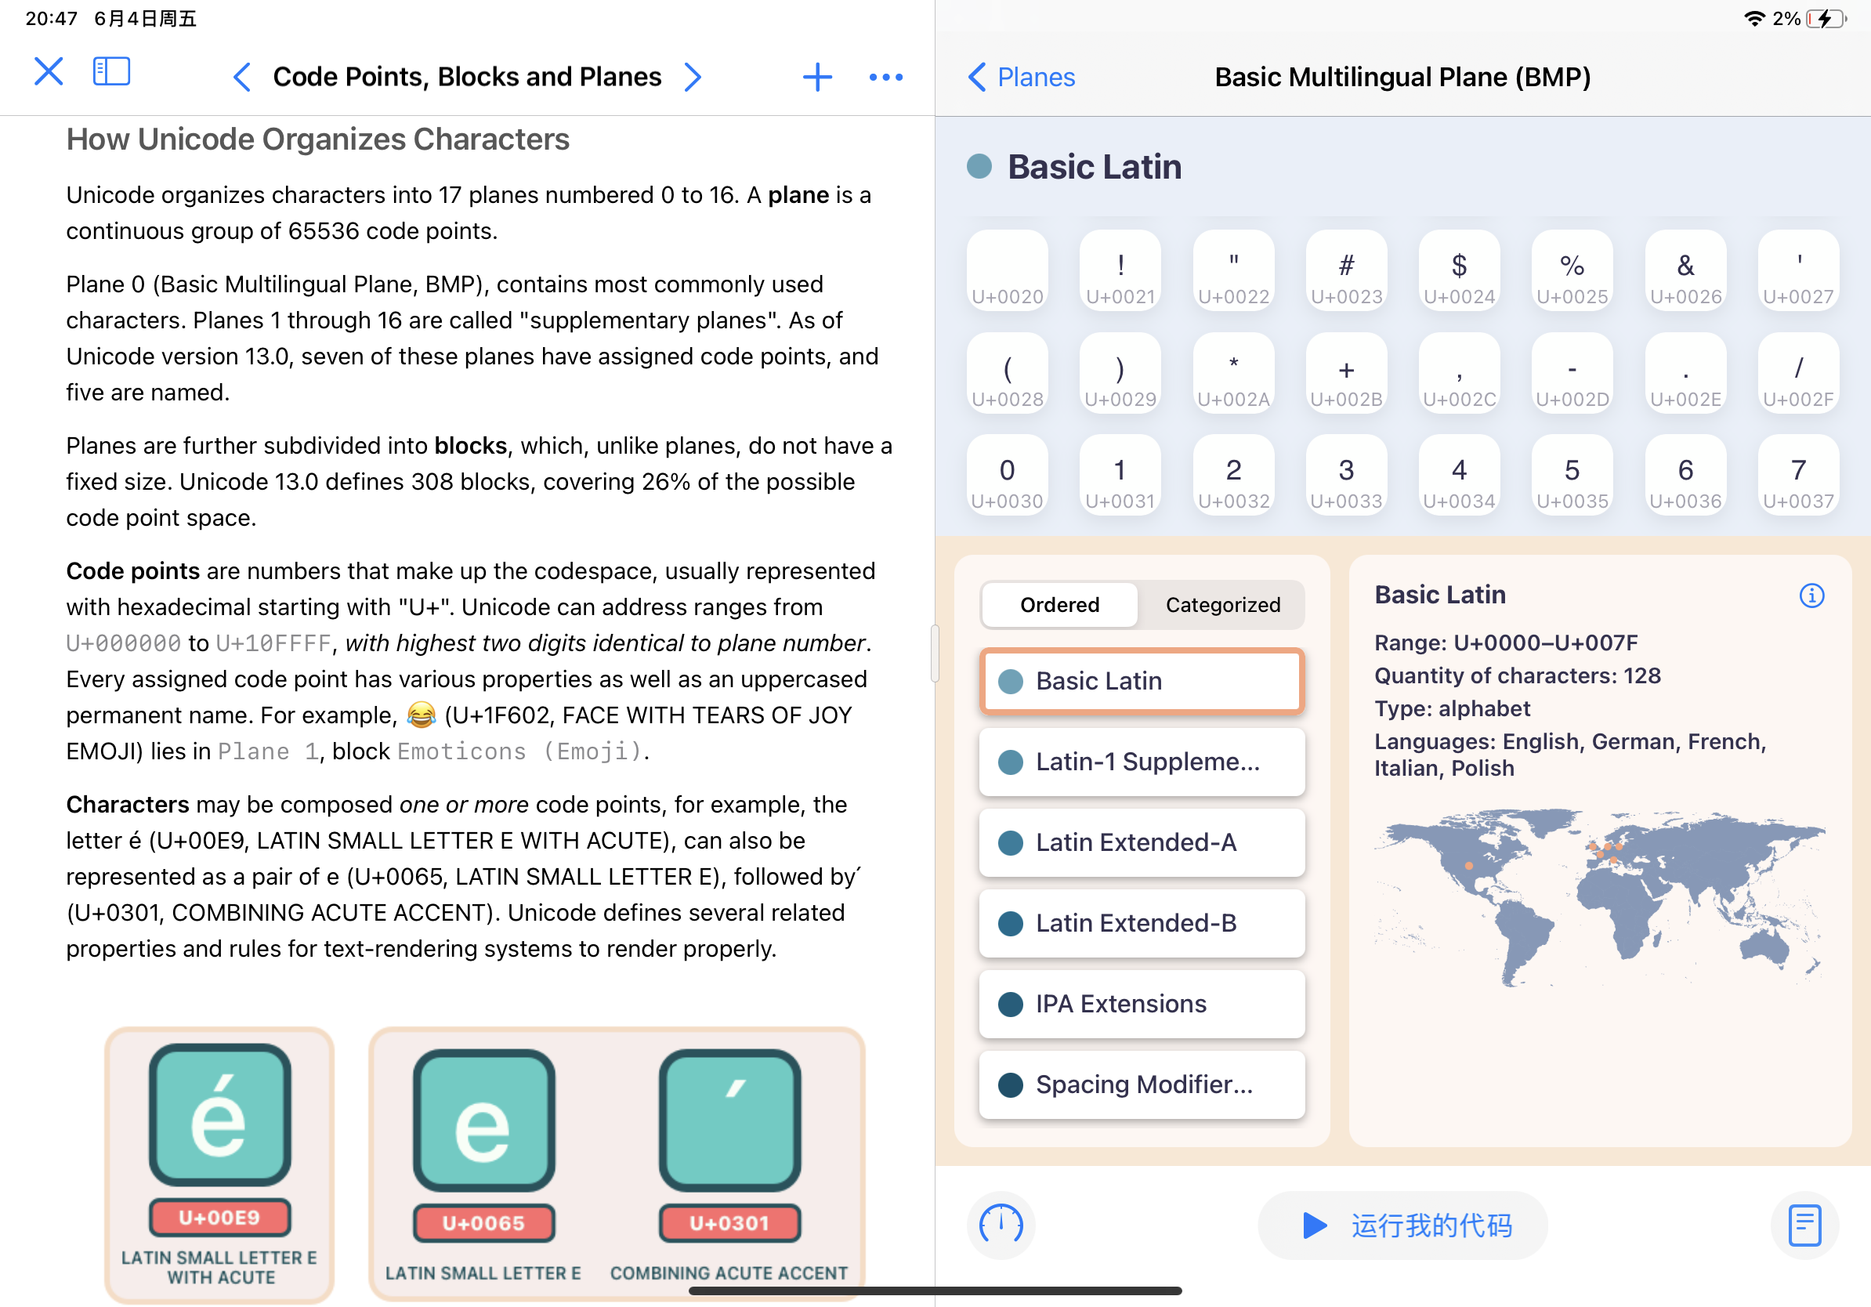Select the Ordered tab in block list

(x=1059, y=604)
